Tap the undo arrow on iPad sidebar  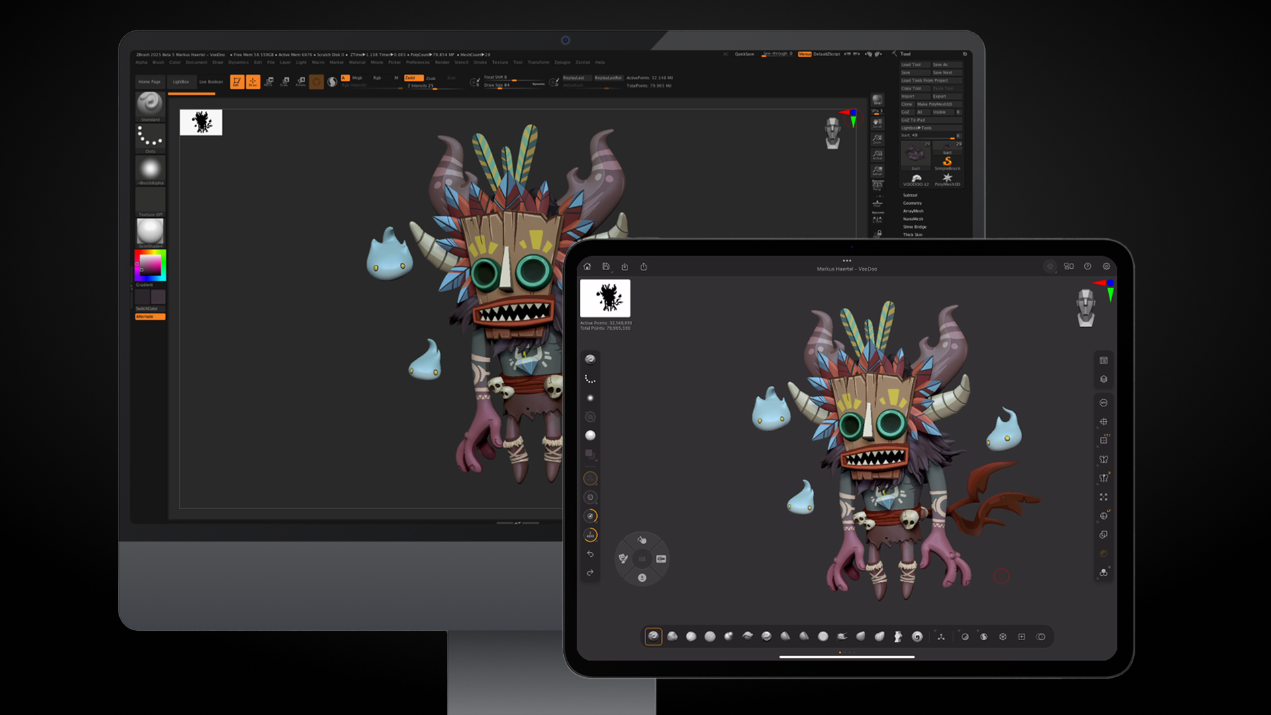click(x=590, y=554)
